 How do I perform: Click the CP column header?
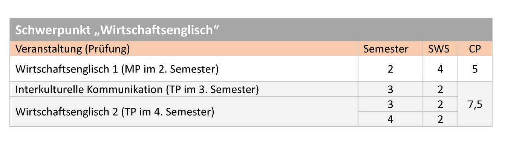click(x=475, y=49)
